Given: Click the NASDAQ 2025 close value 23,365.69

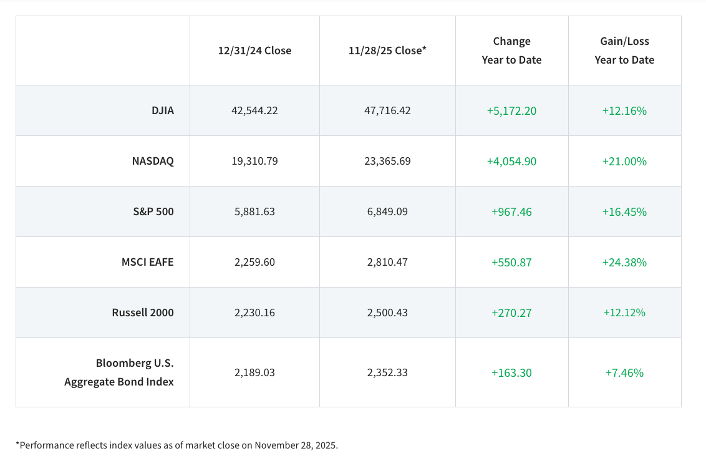Looking at the screenshot, I should point(387,161).
